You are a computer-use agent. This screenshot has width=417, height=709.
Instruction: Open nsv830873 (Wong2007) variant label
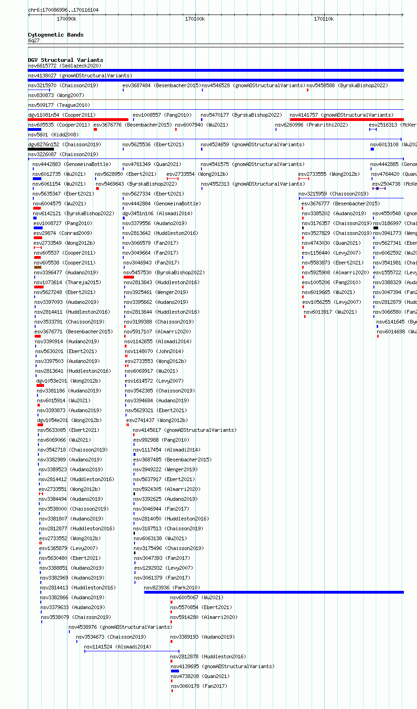pos(56,96)
